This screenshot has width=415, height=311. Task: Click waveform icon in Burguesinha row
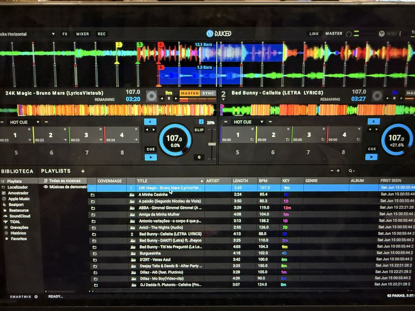pyautogui.click(x=133, y=253)
